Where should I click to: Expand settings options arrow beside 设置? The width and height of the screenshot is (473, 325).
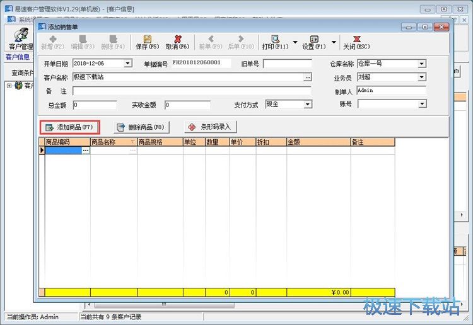click(334, 42)
